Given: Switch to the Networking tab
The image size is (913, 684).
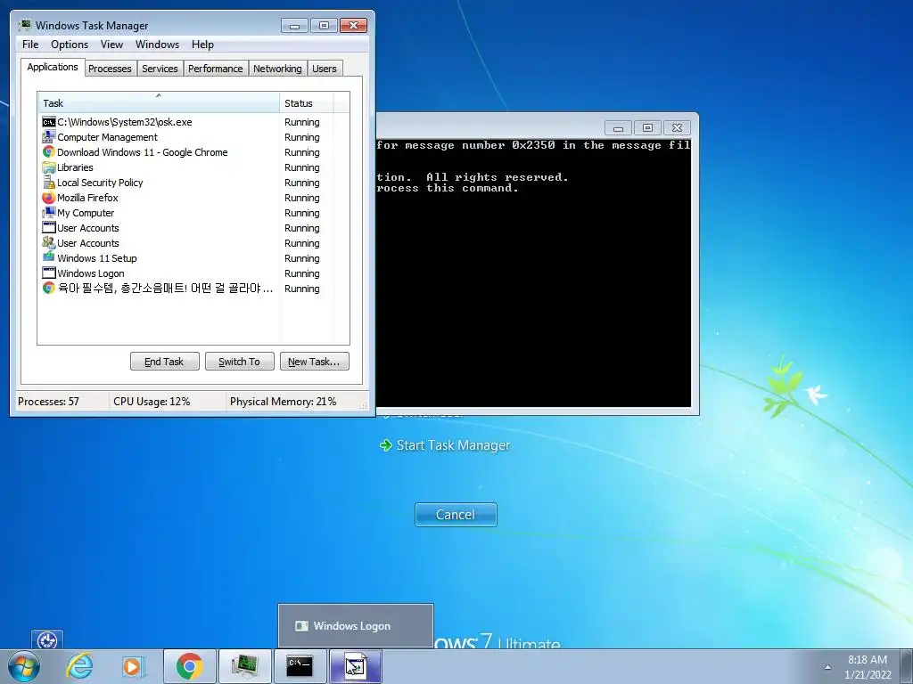Looking at the screenshot, I should [278, 69].
